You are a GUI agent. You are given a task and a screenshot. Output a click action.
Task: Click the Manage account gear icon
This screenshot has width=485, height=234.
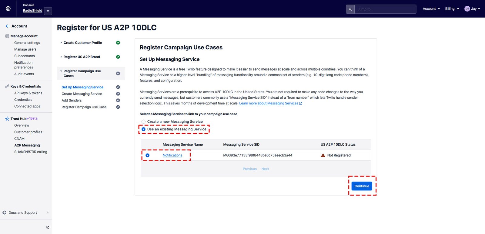[7, 36]
